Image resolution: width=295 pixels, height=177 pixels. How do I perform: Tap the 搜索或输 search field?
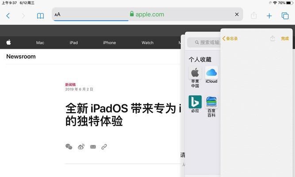click(204, 42)
